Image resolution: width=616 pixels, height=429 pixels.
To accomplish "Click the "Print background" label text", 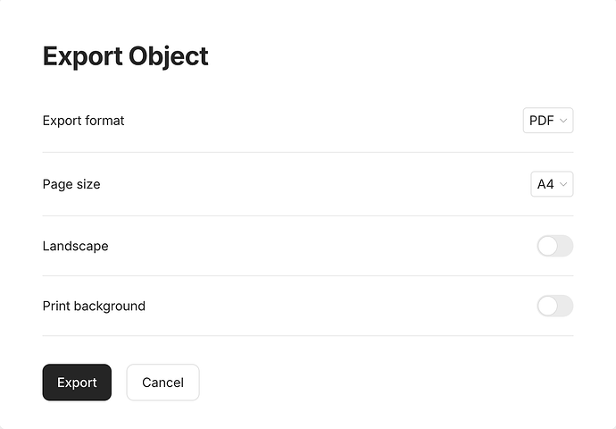I will pos(94,306).
